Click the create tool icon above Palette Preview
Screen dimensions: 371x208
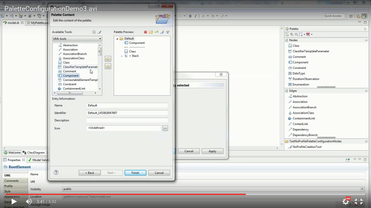(162, 32)
